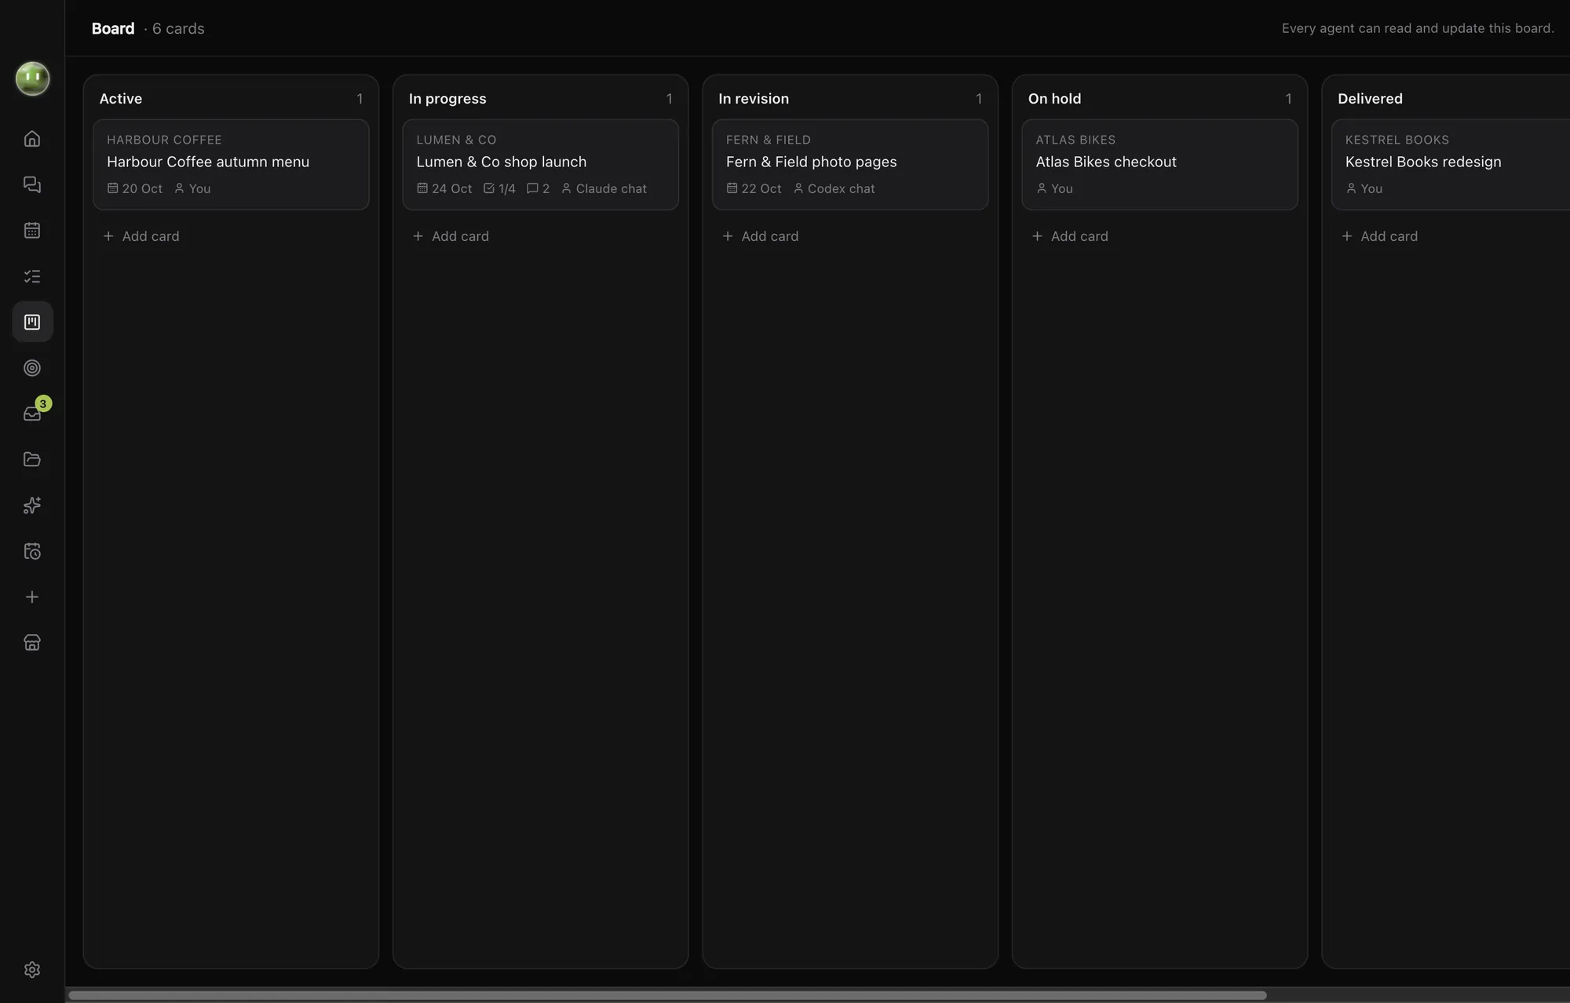Click the Codex chat assignee label

click(834, 188)
